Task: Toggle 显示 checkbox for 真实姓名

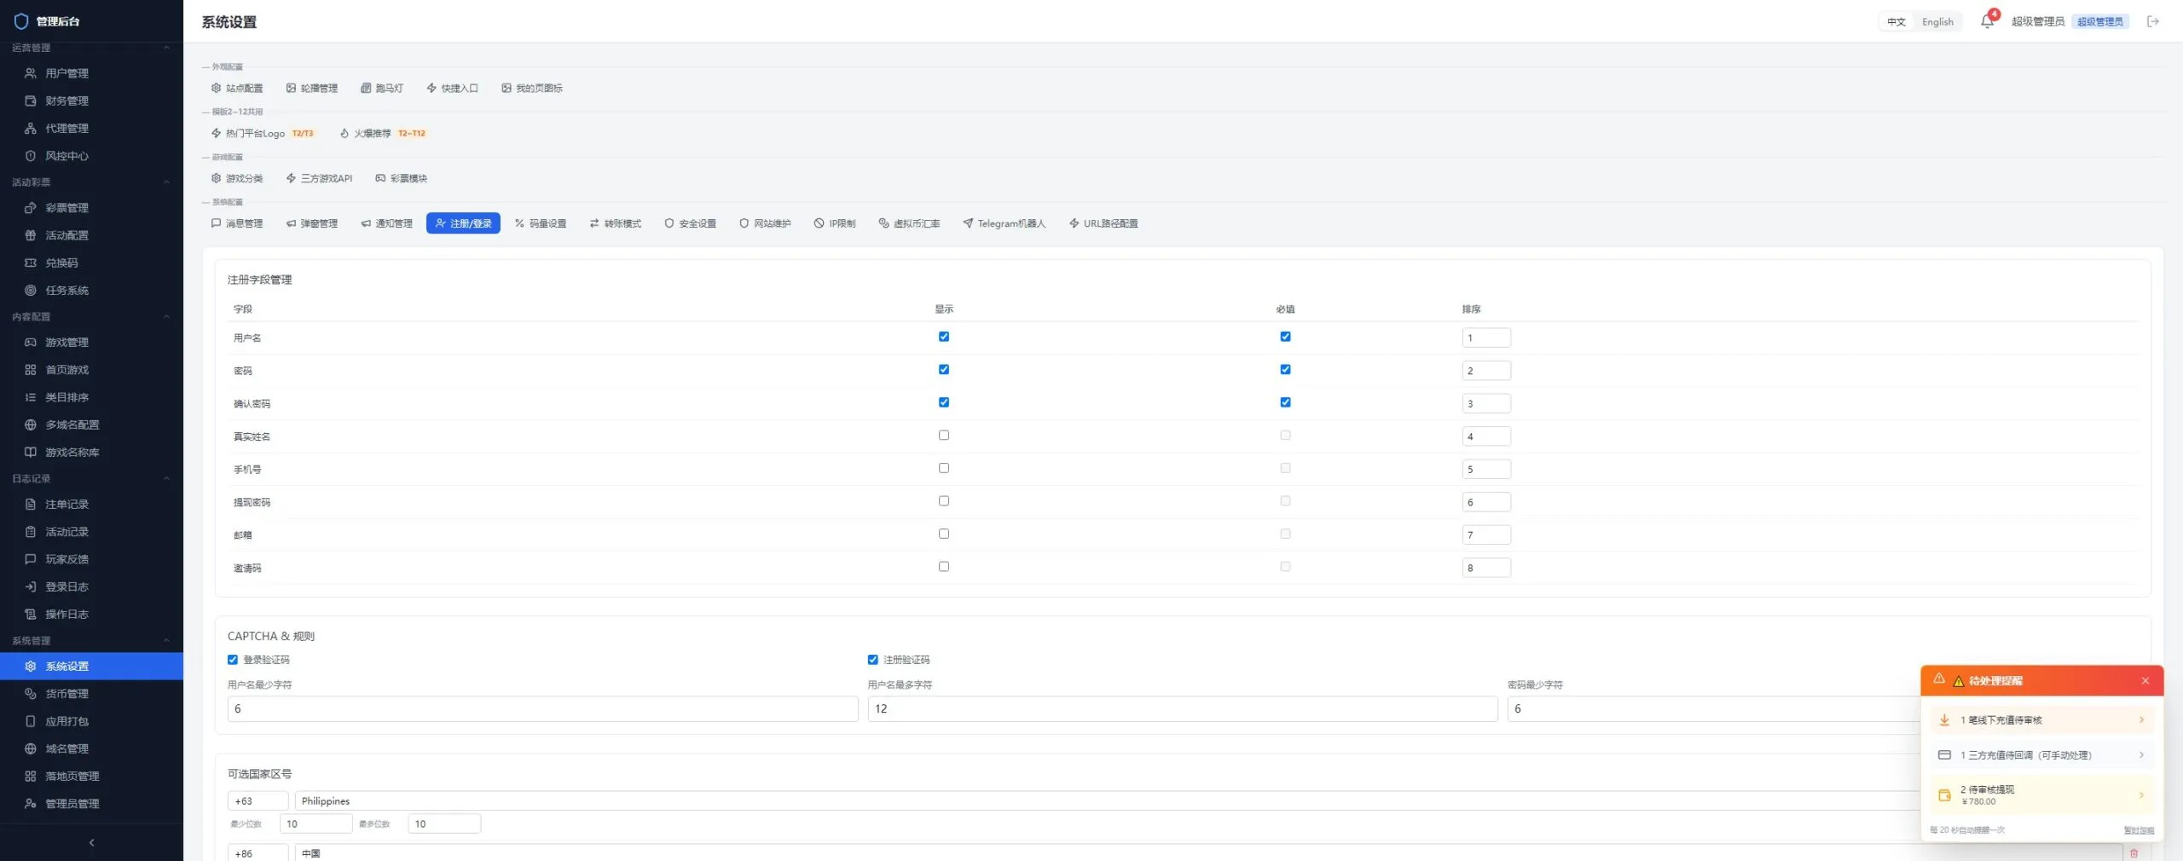Action: coord(943,435)
